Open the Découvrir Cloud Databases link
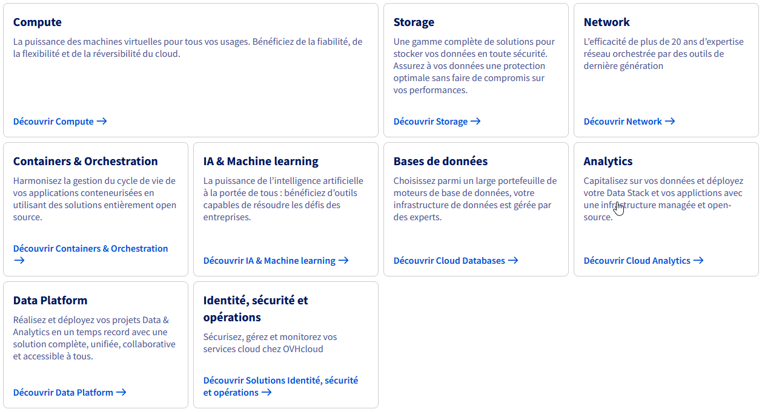Image resolution: width=762 pixels, height=412 pixels. tap(448, 260)
